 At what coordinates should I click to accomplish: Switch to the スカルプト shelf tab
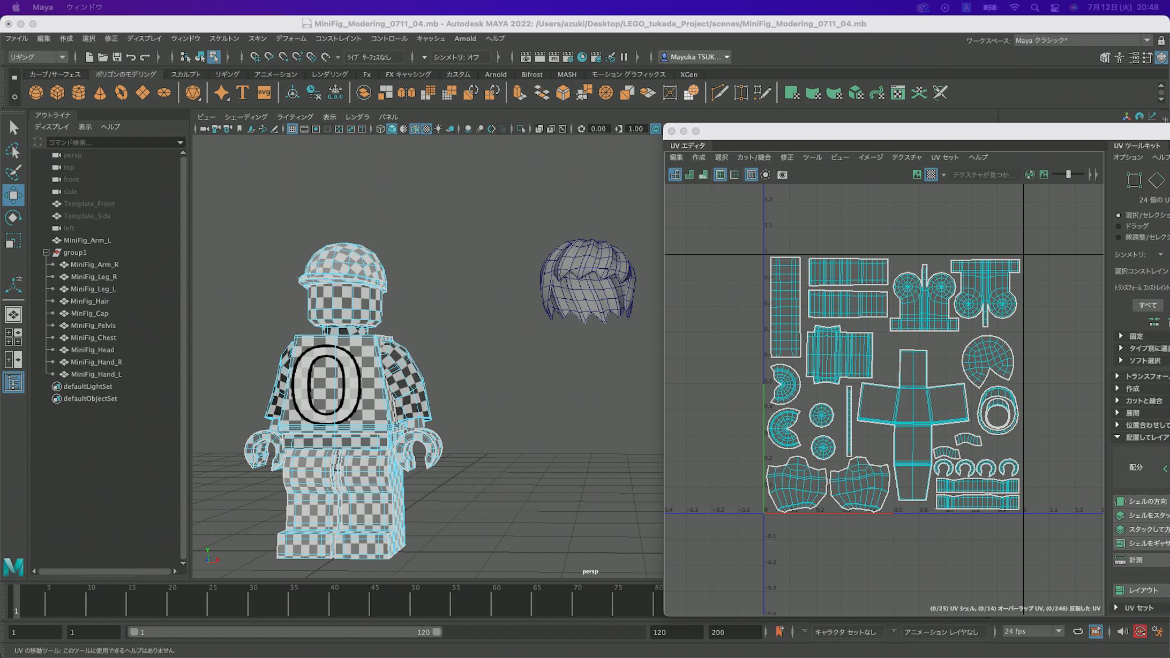coord(186,74)
